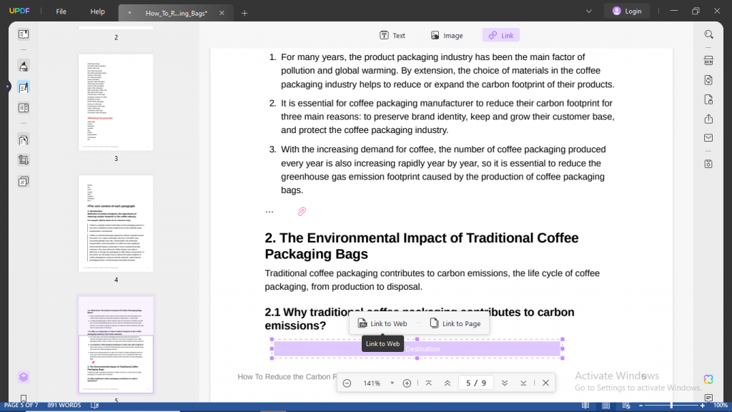
Task: Expand the left panel collapse arrow
Action: pos(7,87)
